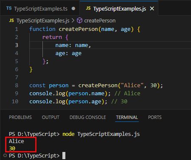191x160 pixels.
Task: Click line number 3 in gutter
Action: coord(17,45)
